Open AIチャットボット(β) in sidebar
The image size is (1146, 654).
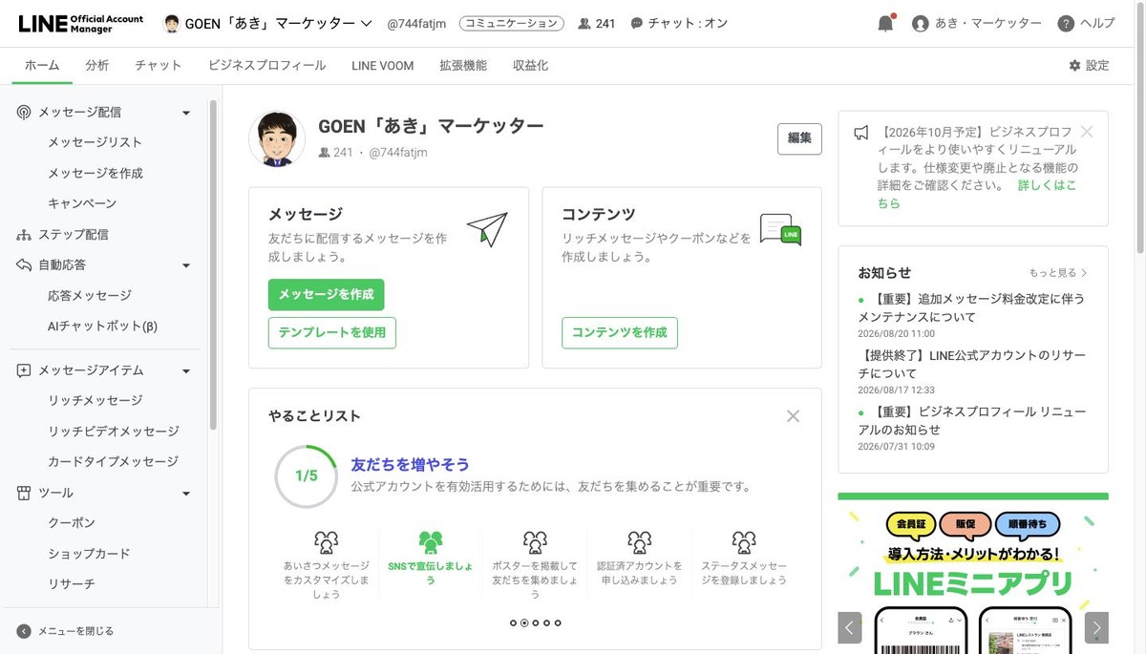[x=102, y=327]
